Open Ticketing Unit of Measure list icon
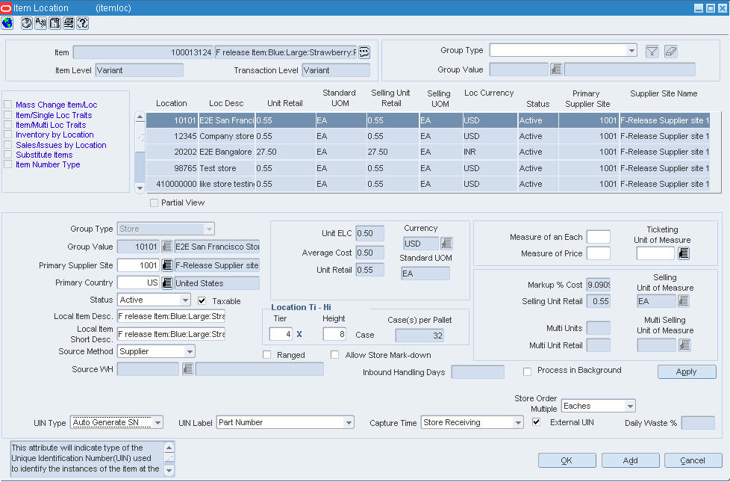Screen dimensions: 730x482 683,254
